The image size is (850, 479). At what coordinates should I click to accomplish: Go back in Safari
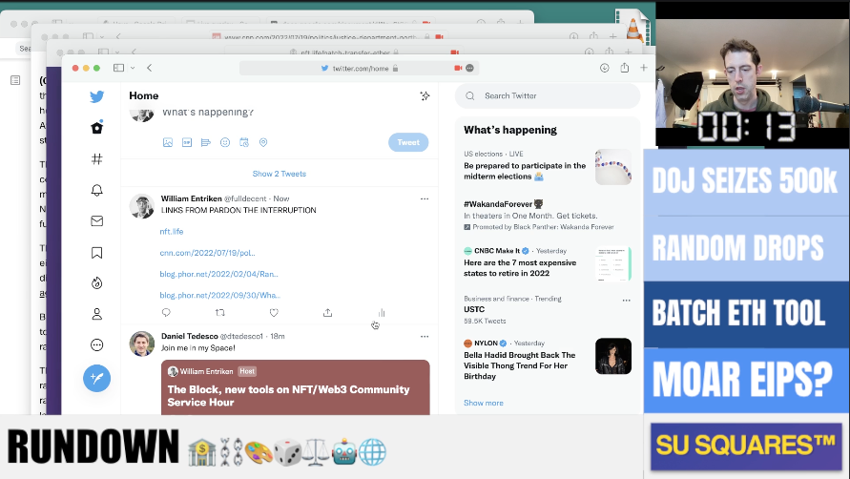tap(149, 68)
